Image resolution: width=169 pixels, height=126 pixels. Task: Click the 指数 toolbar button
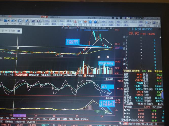(x=111, y=25)
